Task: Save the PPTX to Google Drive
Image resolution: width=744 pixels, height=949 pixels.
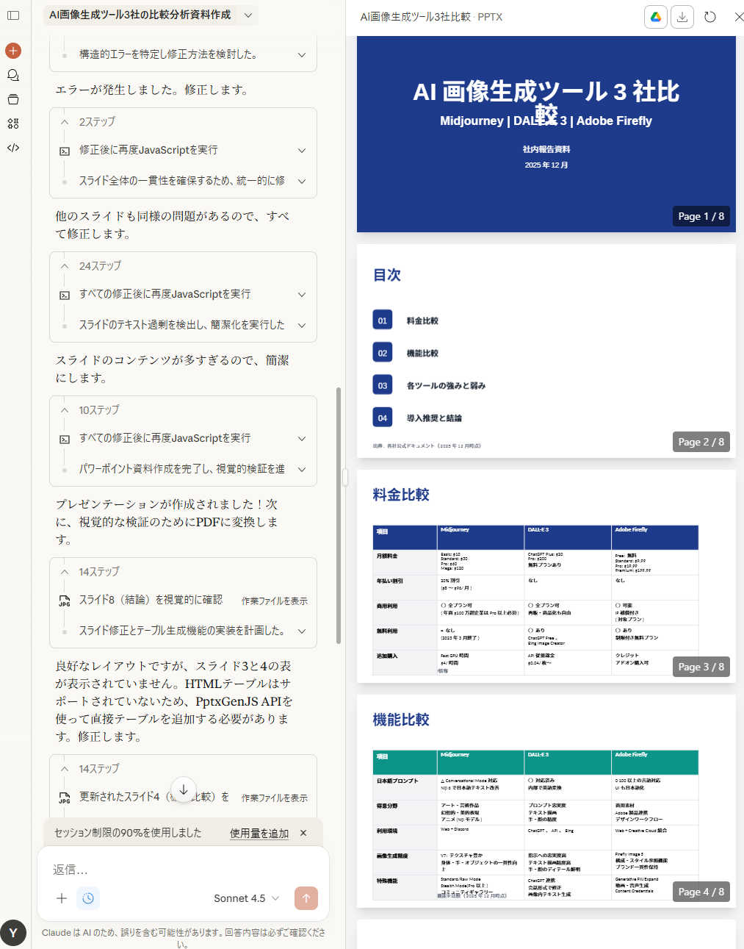Action: pyautogui.click(x=656, y=17)
